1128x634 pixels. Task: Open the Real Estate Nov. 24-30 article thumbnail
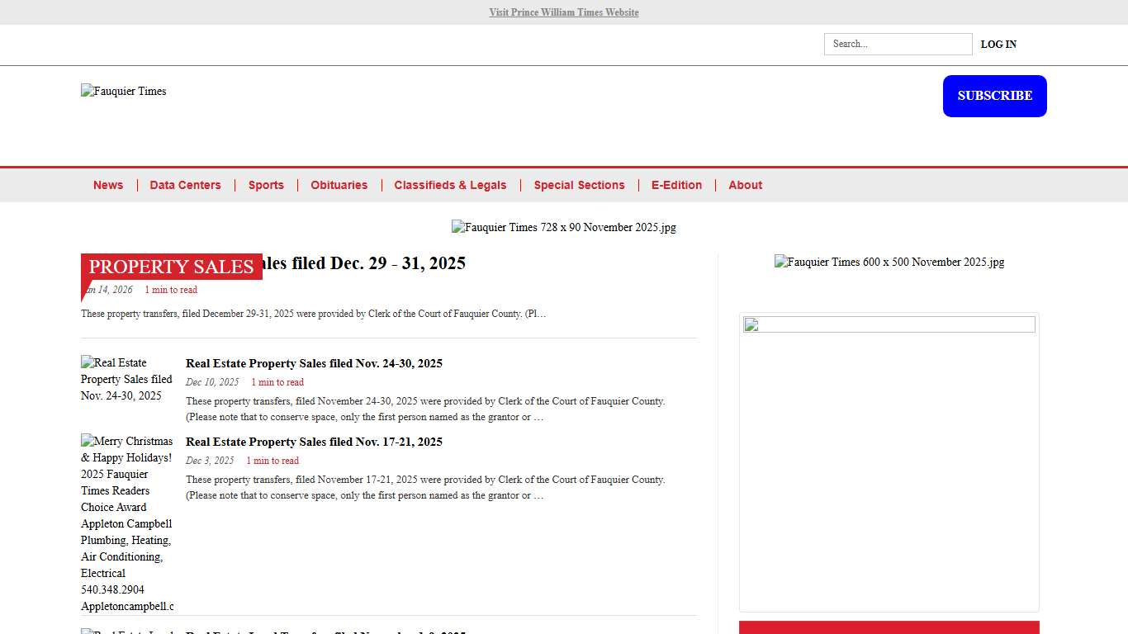(126, 379)
